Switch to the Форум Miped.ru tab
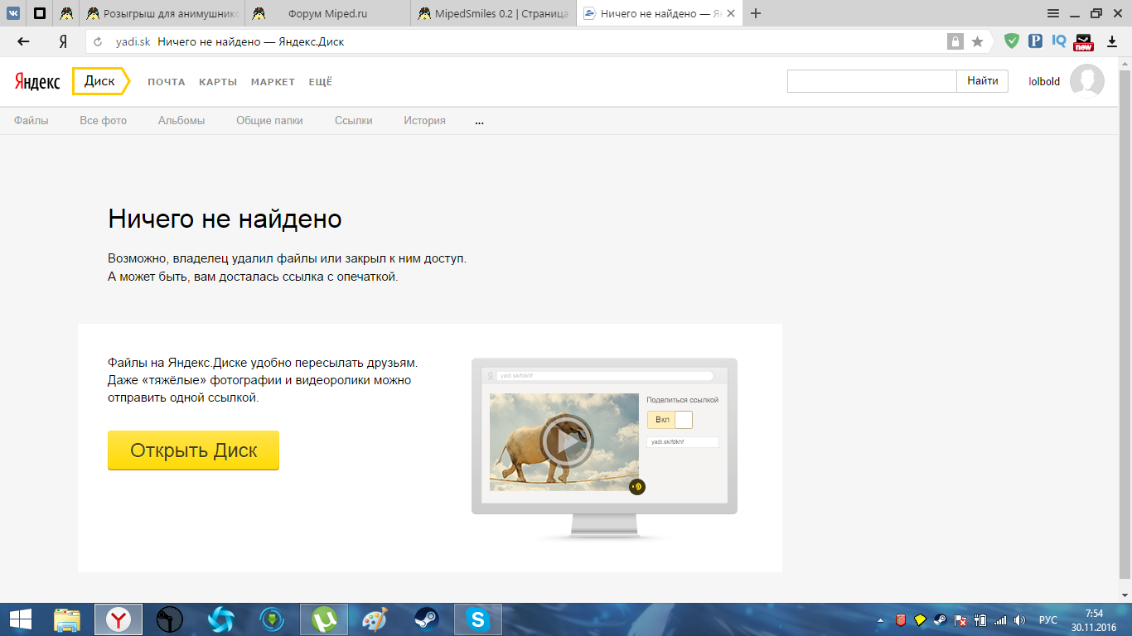1132x636 pixels. click(327, 13)
